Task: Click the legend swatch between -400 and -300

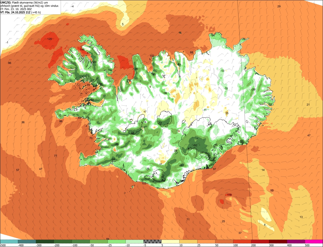Action: 27,241
